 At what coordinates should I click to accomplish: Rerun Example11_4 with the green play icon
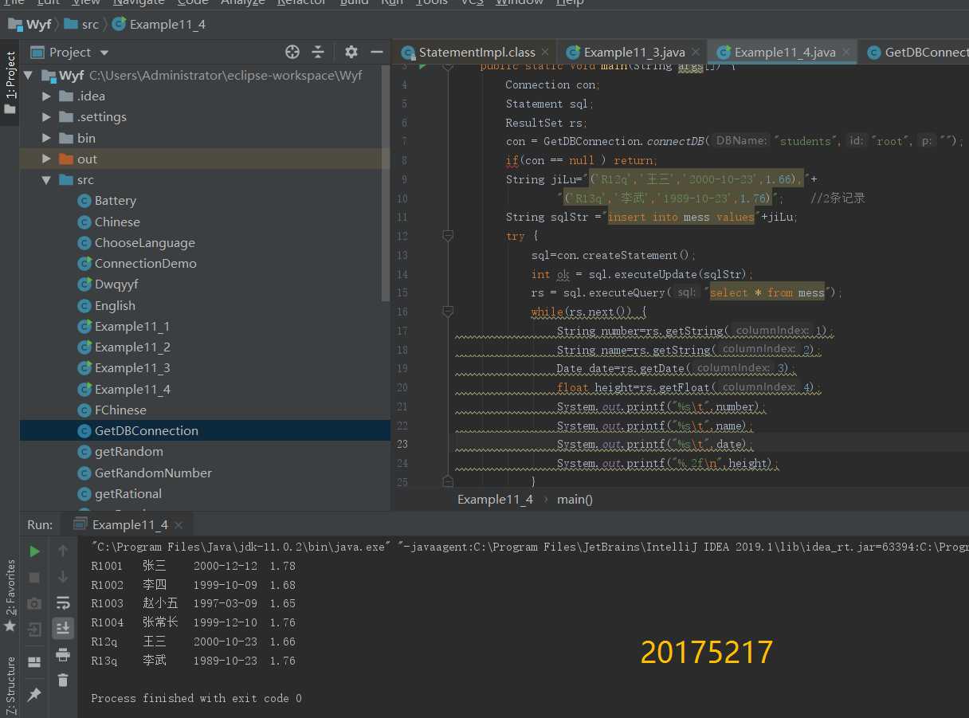(x=34, y=551)
